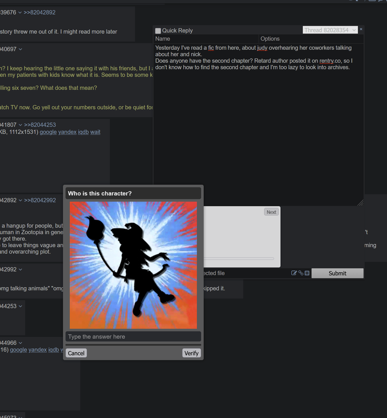Click the pencil edit icon beside Submit
387x418 pixels.
click(x=294, y=273)
